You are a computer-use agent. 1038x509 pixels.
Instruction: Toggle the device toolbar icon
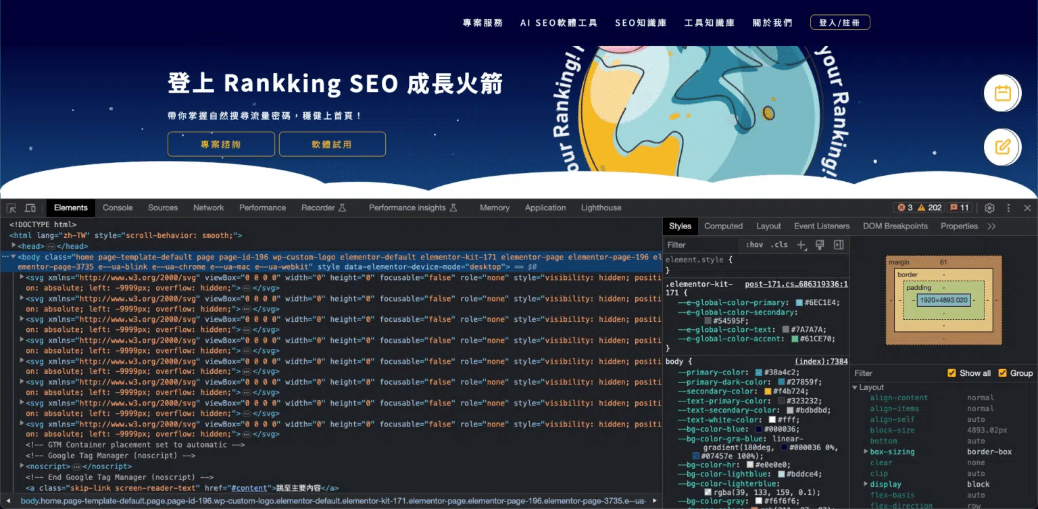click(30, 208)
